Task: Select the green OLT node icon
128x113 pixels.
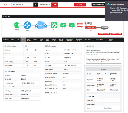Action: click(x=54, y=25)
